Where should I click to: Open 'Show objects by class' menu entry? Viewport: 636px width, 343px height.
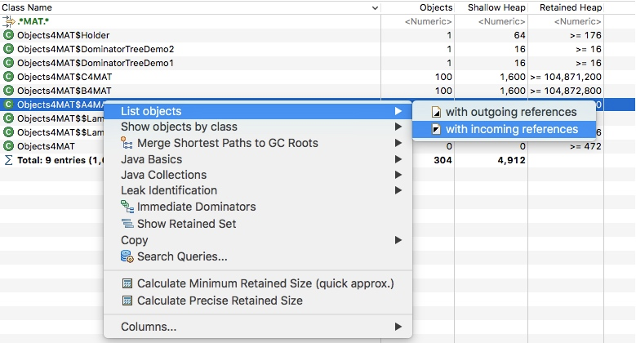(179, 127)
